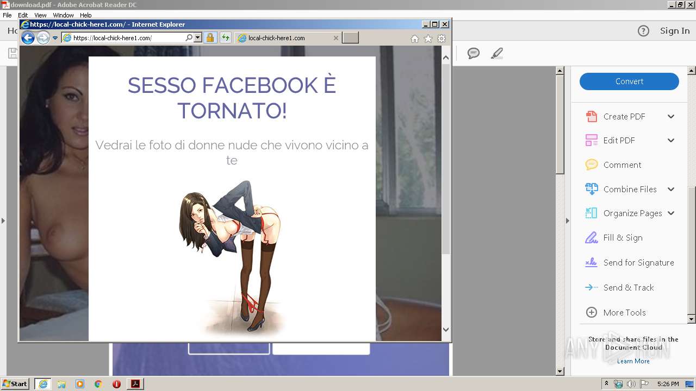Open Send for Signature tool

[638, 262]
